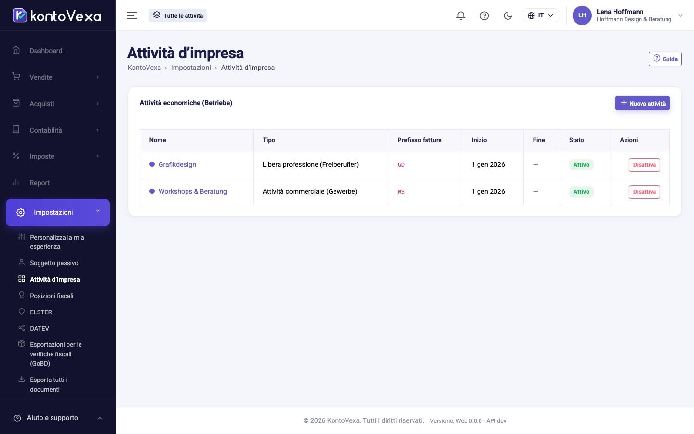Open the Workshops & Beratung link
The image size is (694, 434).
click(193, 191)
